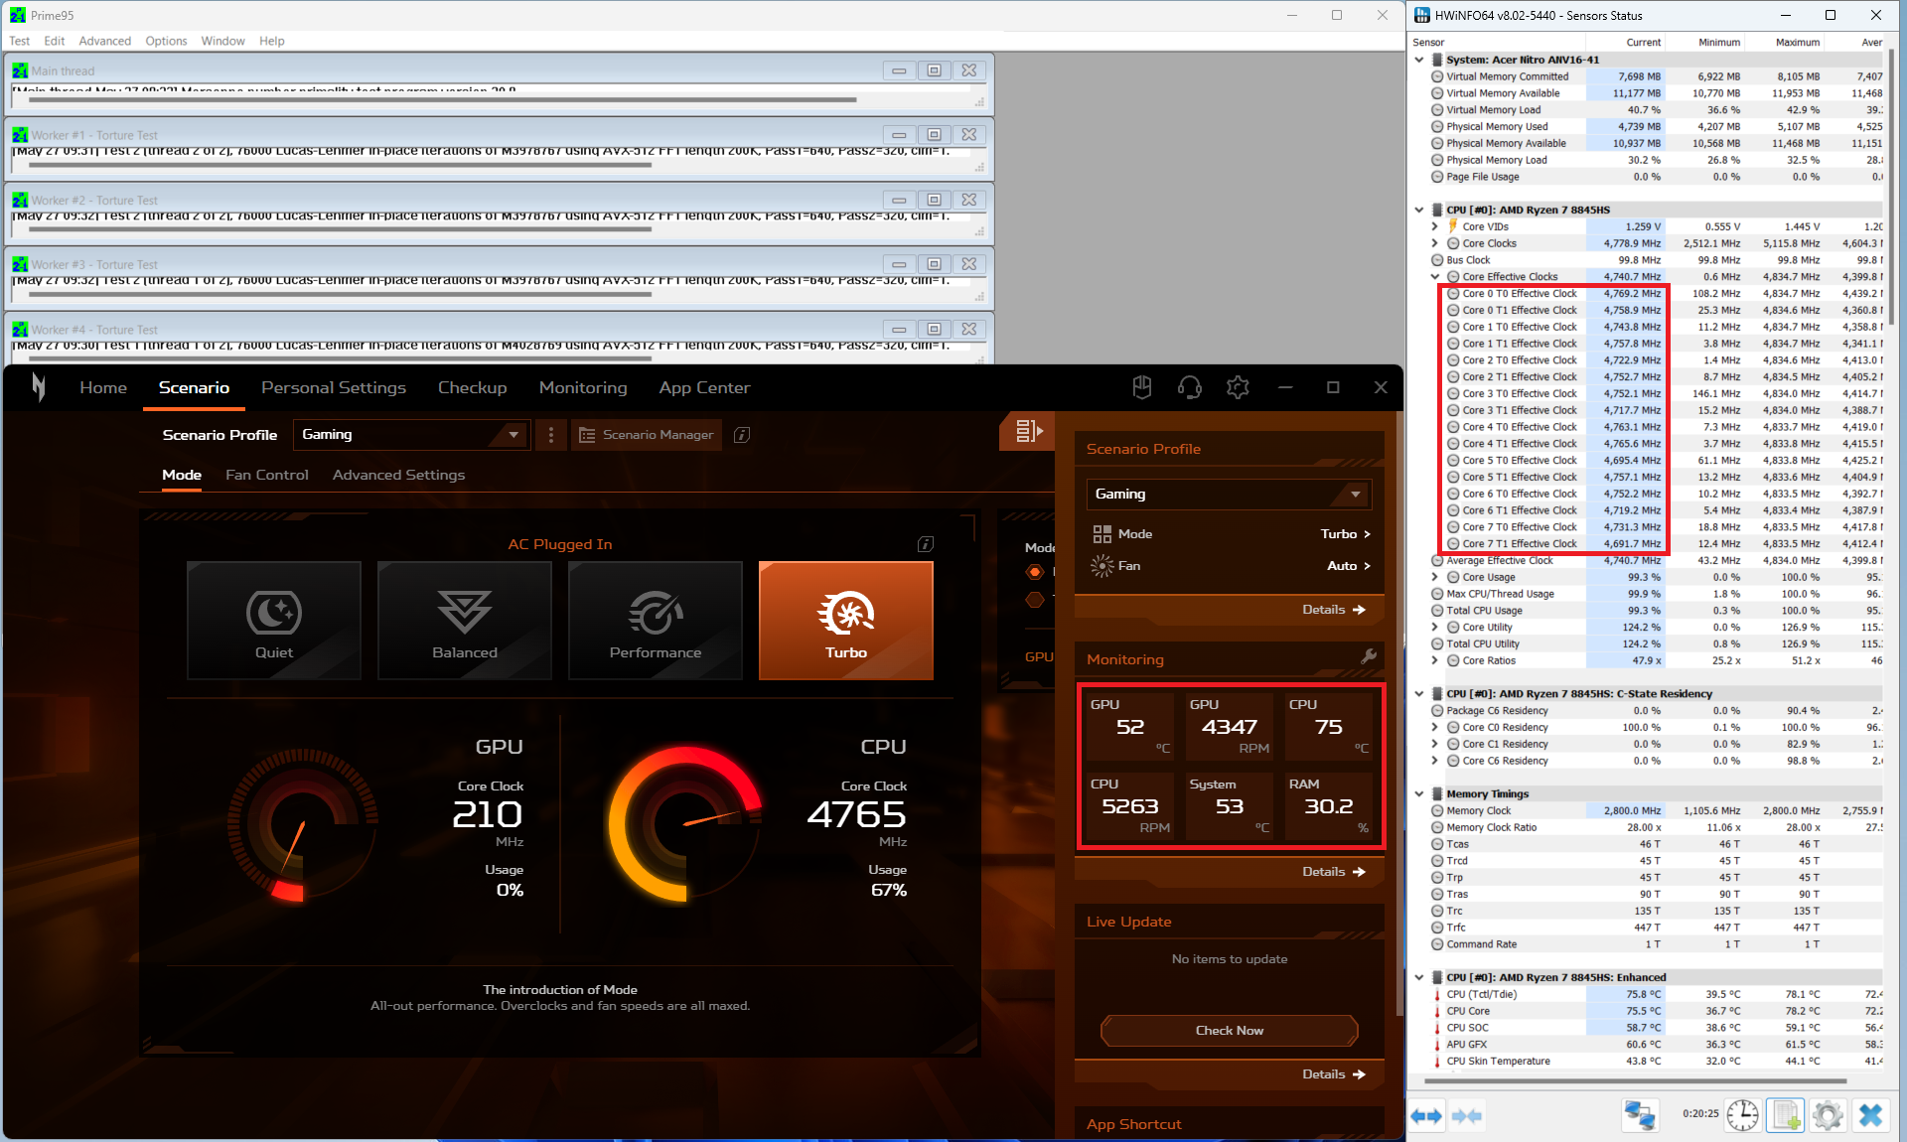Switch to Fan Control sub-tab
Image resolution: width=1907 pixels, height=1142 pixels.
267,475
